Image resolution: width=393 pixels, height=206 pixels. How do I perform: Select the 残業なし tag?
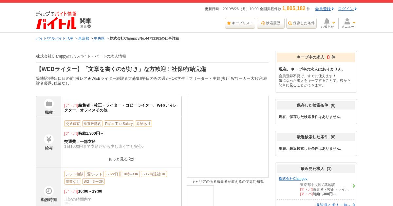coord(73,181)
